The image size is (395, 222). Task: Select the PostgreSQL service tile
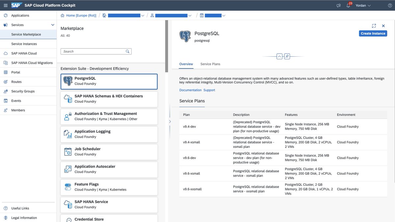(x=109, y=81)
